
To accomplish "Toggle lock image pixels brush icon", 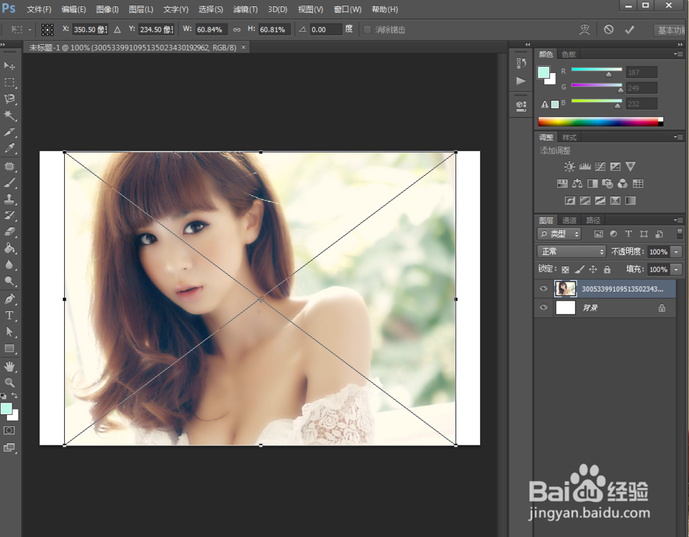I will tap(579, 269).
